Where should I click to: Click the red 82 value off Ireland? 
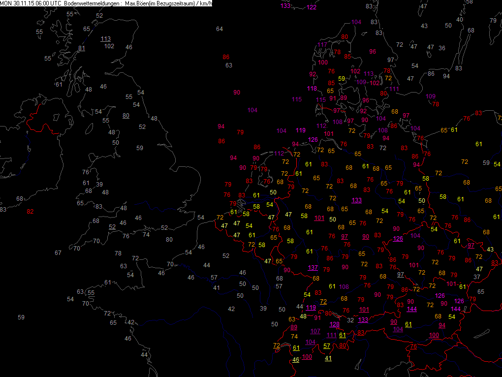pos(31,212)
